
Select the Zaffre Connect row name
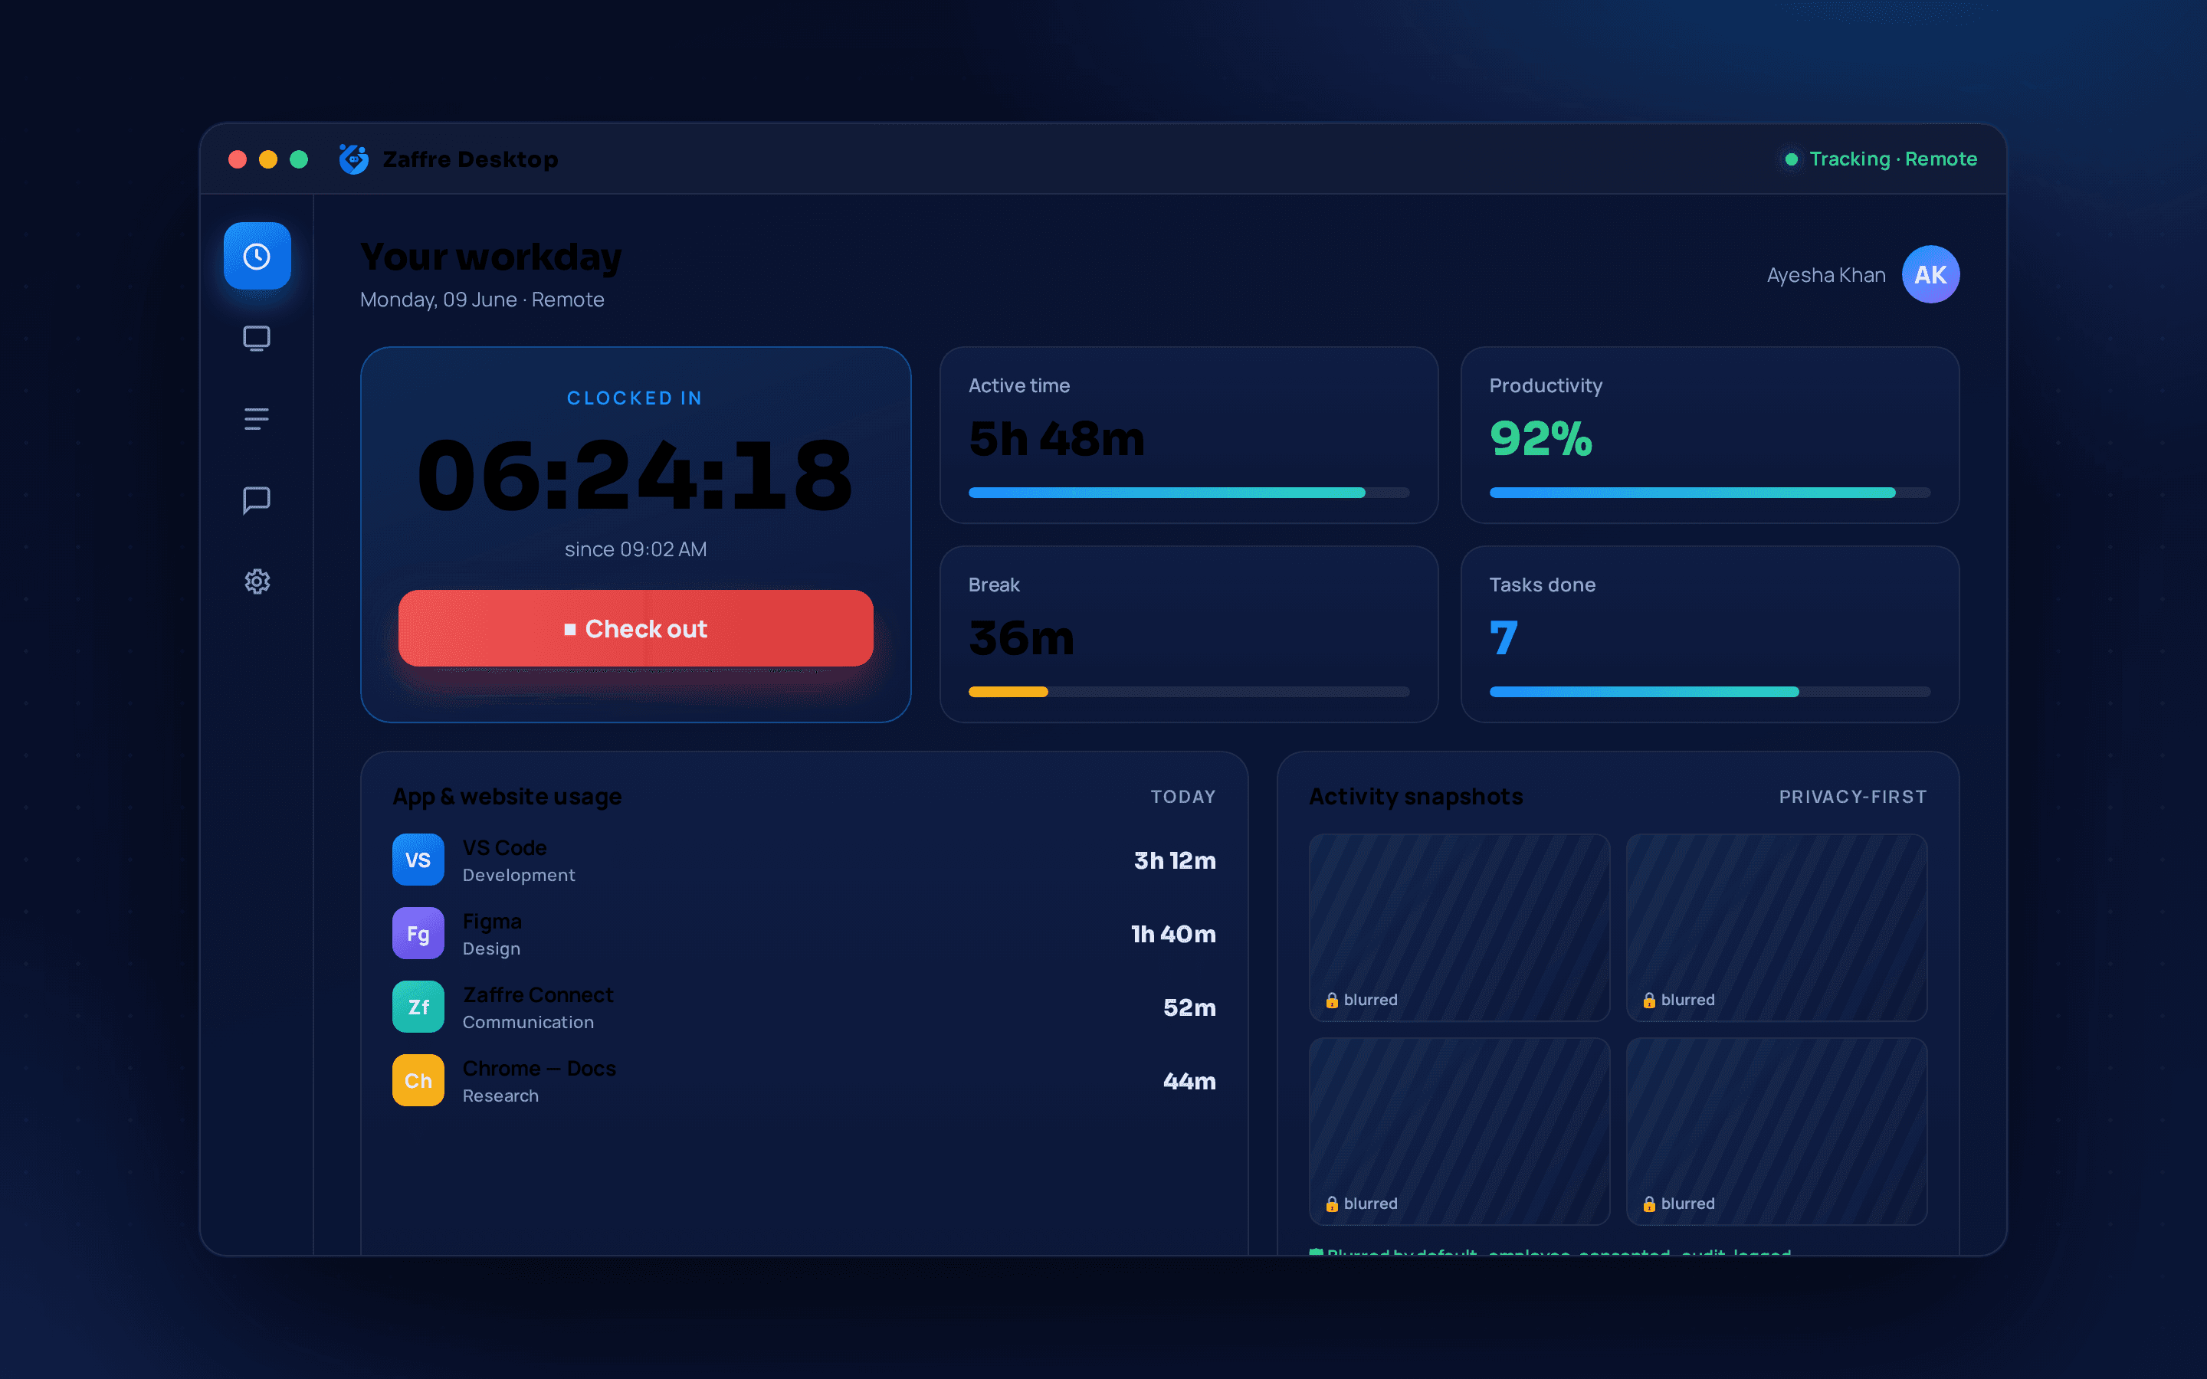tap(538, 994)
